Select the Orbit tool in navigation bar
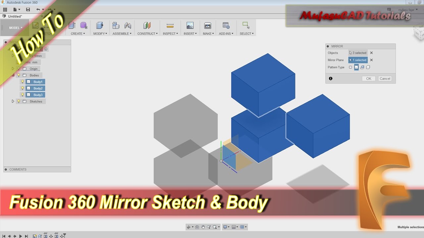The image size is (424, 238). [x=189, y=227]
